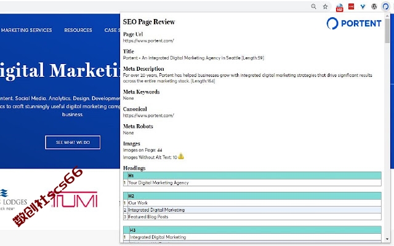
Task: Click the Portent logo in the popup
Action: (354, 23)
